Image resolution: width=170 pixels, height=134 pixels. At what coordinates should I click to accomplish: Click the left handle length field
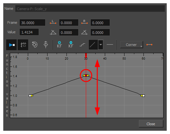69,22
